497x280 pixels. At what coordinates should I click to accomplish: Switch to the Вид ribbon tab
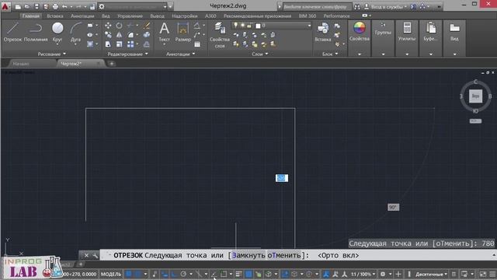[x=106, y=16]
